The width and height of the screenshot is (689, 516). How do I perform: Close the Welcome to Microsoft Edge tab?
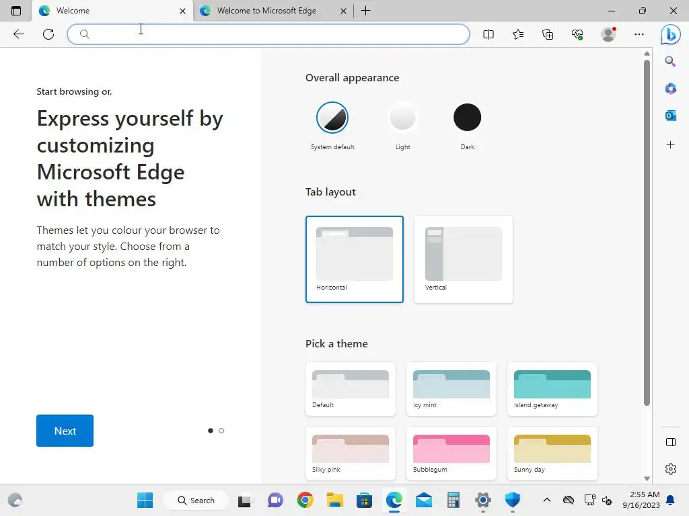[x=343, y=11]
